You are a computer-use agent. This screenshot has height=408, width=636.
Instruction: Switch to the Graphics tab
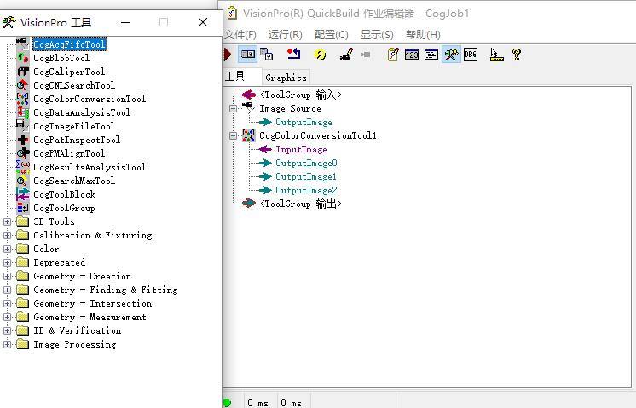point(286,78)
